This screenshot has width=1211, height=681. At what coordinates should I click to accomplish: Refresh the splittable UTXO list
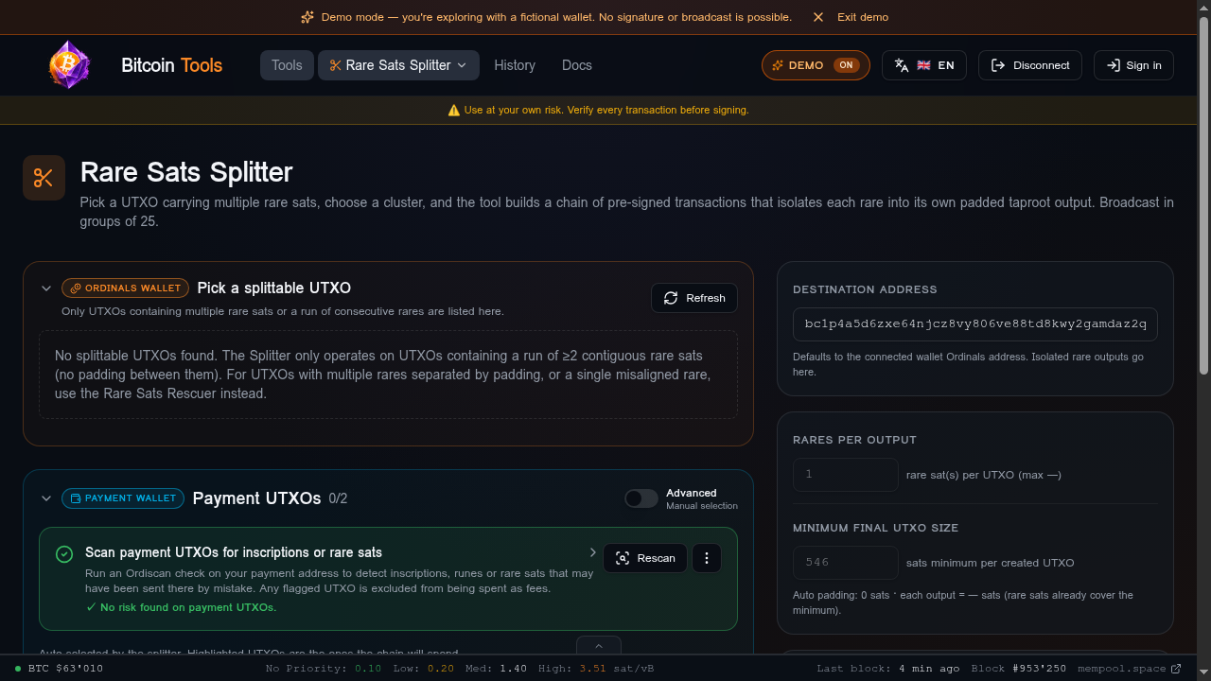click(694, 298)
